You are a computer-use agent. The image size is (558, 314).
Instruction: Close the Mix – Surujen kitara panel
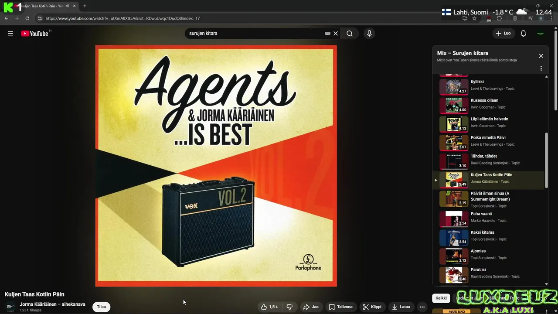click(541, 56)
